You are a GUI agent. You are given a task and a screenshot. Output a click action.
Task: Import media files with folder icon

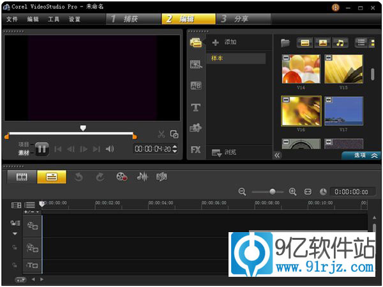tap(285, 43)
